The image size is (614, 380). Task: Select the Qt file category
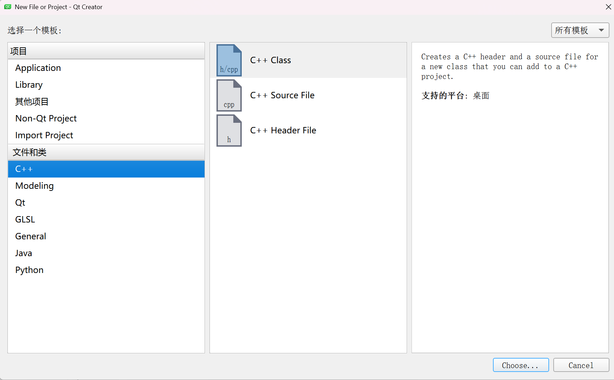20,202
